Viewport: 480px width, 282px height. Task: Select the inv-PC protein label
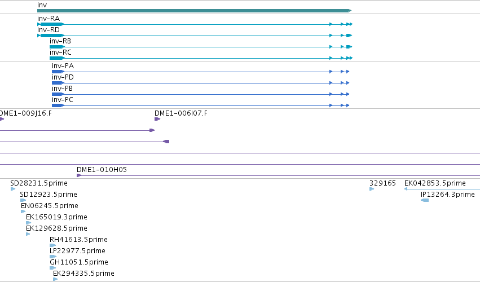(63, 100)
